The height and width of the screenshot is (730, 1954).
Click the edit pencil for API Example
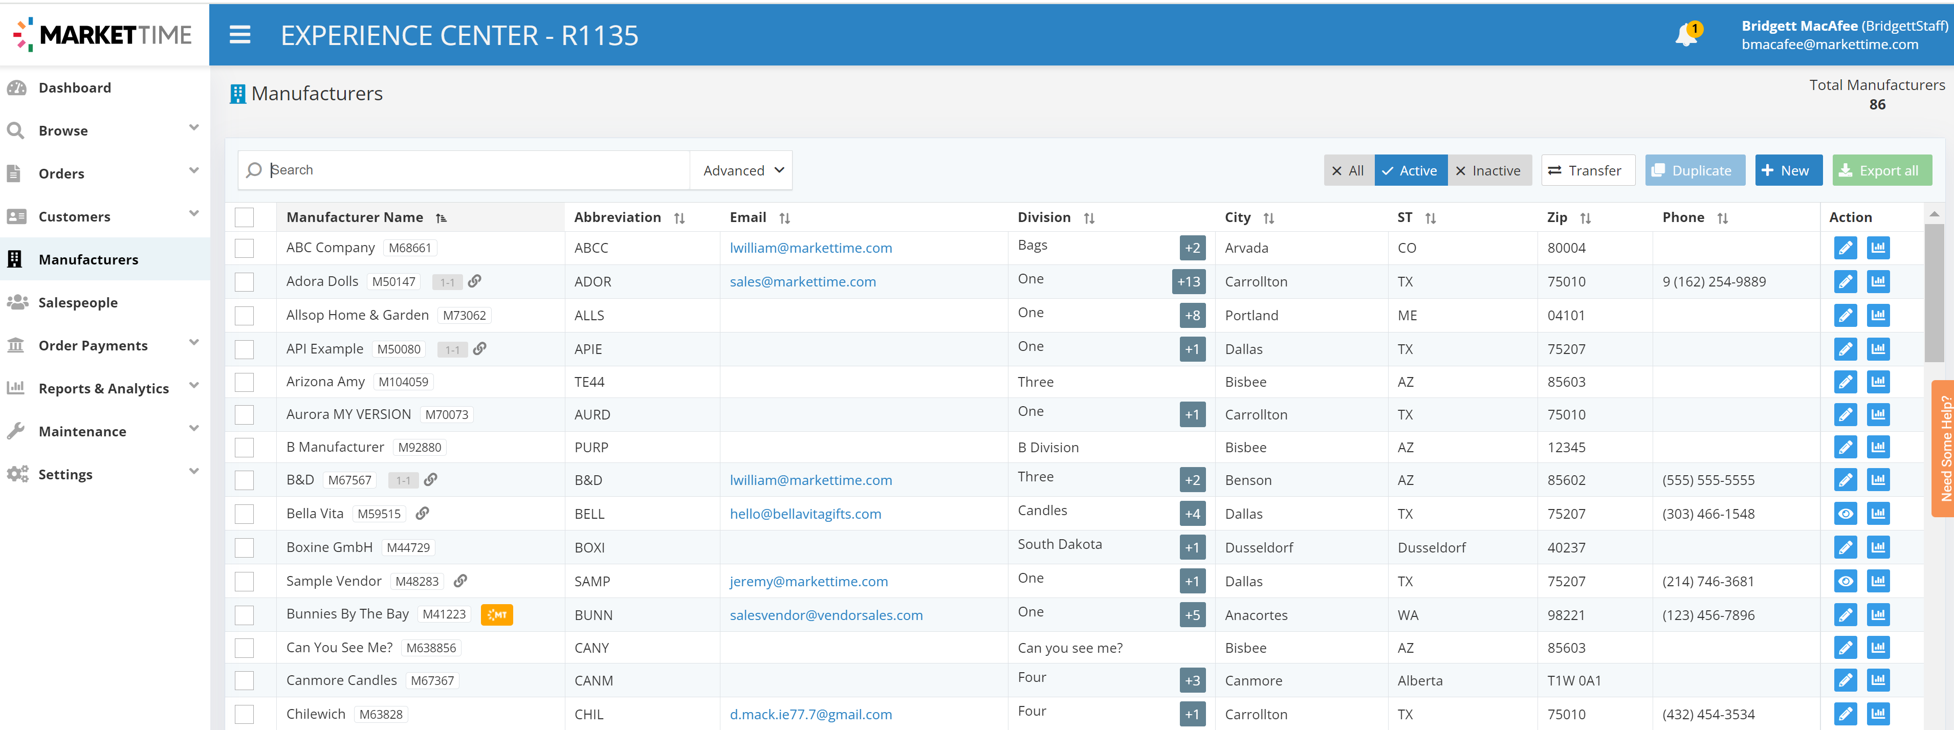1845,349
